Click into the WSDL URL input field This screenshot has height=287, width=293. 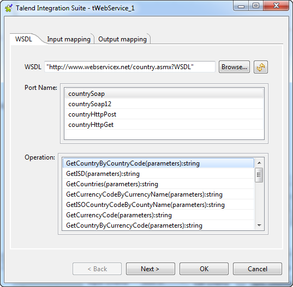coord(130,67)
